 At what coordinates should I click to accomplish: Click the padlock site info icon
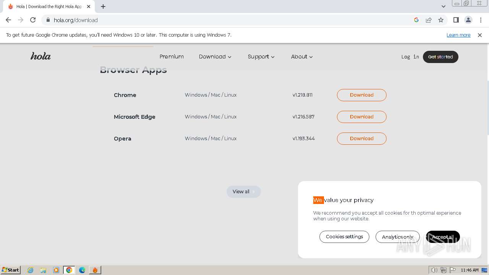48,20
